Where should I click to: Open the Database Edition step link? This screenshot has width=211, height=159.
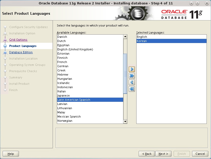[x=21, y=52]
